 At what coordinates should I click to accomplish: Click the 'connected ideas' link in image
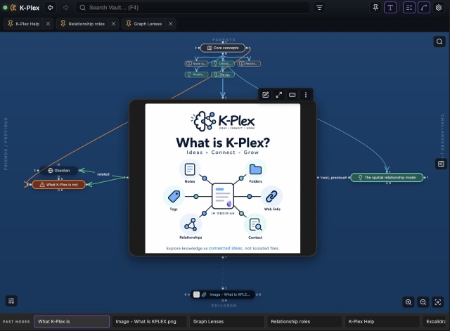(226, 248)
